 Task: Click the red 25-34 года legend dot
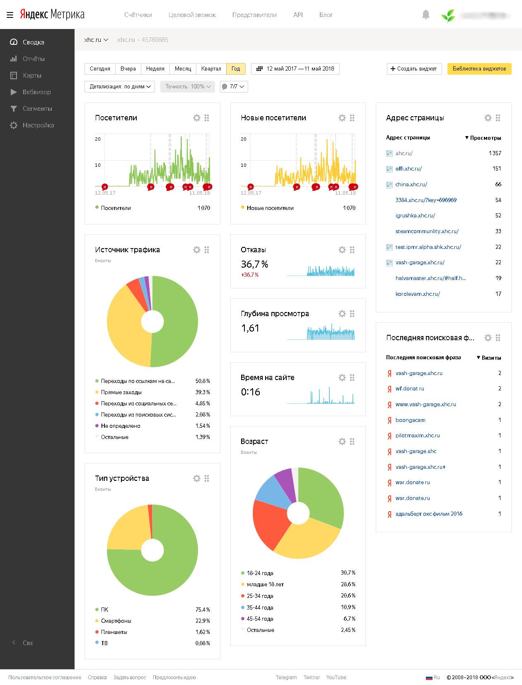243,596
